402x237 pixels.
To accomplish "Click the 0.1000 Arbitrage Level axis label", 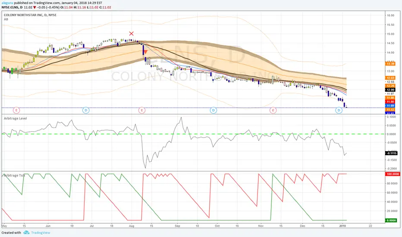I will point(391,117).
